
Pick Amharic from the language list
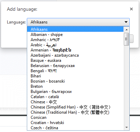(x=75, y=40)
